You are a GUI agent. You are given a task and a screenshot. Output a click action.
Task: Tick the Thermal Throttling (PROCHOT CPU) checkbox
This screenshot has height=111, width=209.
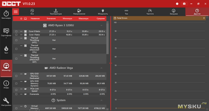(x=16, y=49)
